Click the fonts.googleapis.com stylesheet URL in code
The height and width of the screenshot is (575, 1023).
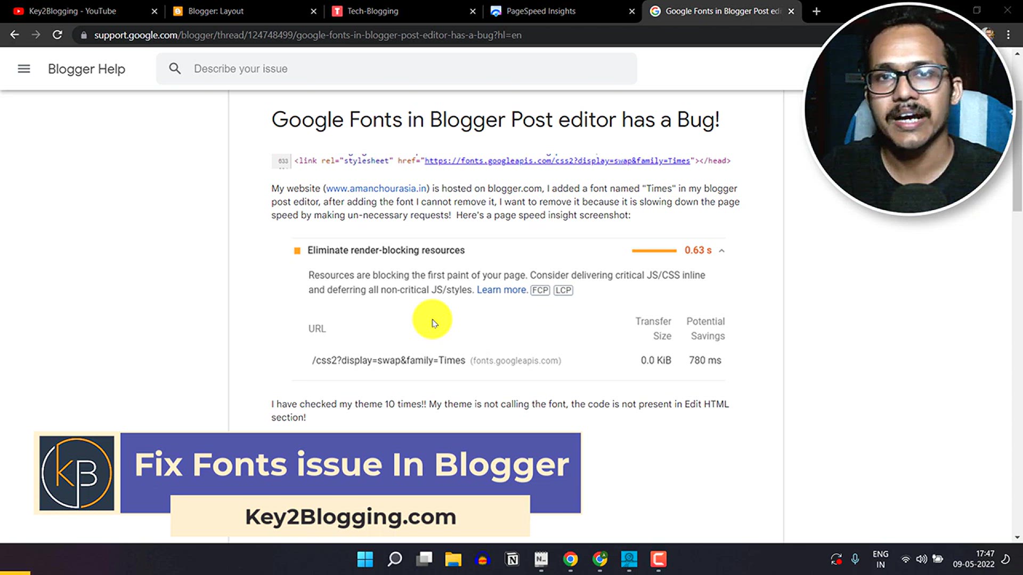pos(557,161)
